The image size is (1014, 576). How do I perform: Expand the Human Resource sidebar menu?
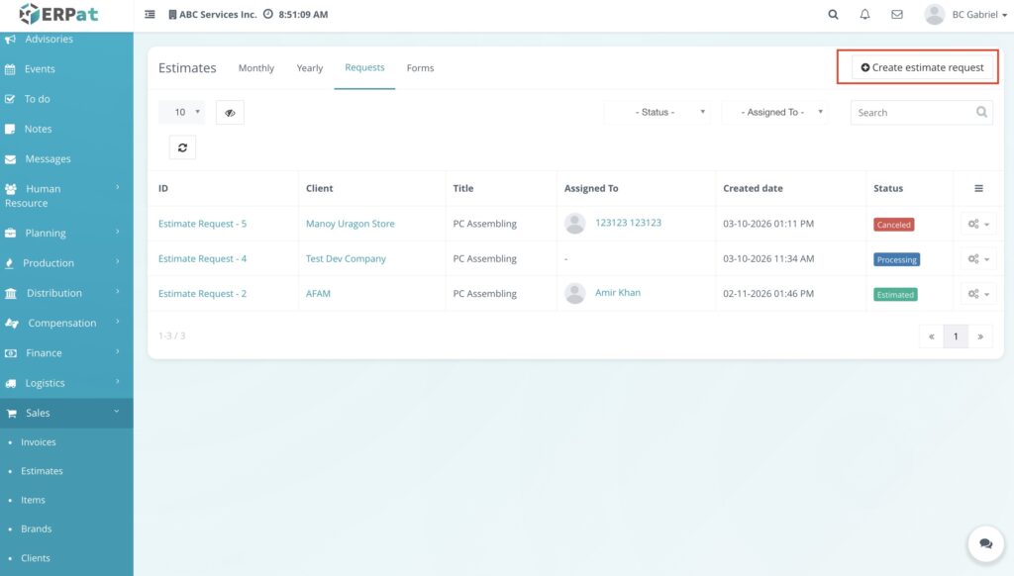tap(66, 196)
